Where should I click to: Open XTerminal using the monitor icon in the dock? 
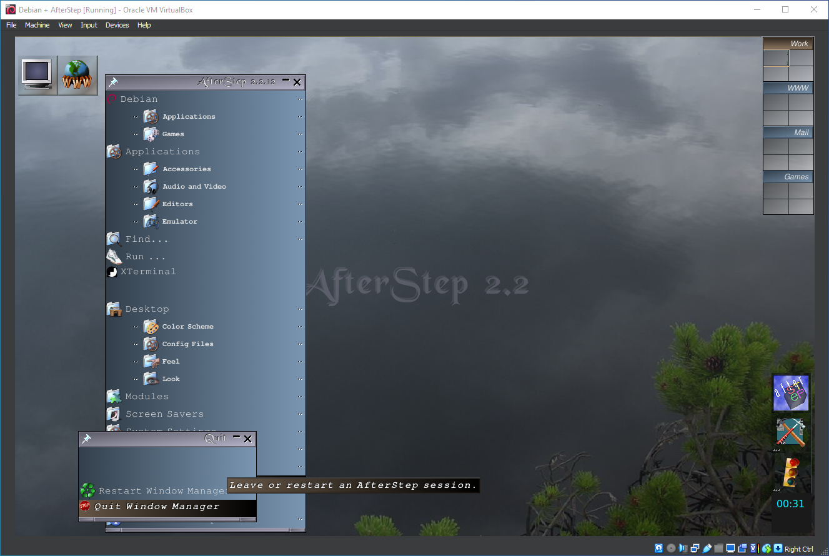(36, 75)
